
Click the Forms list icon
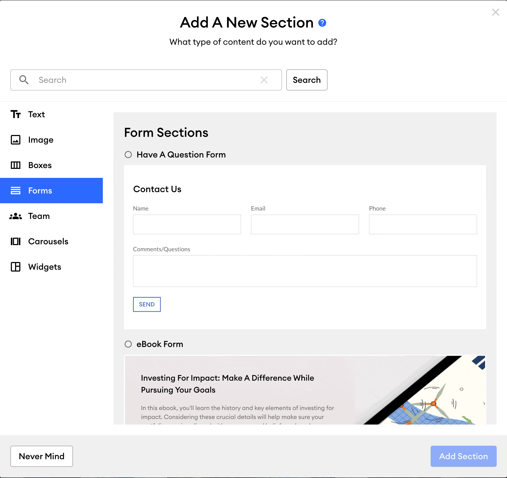point(15,191)
